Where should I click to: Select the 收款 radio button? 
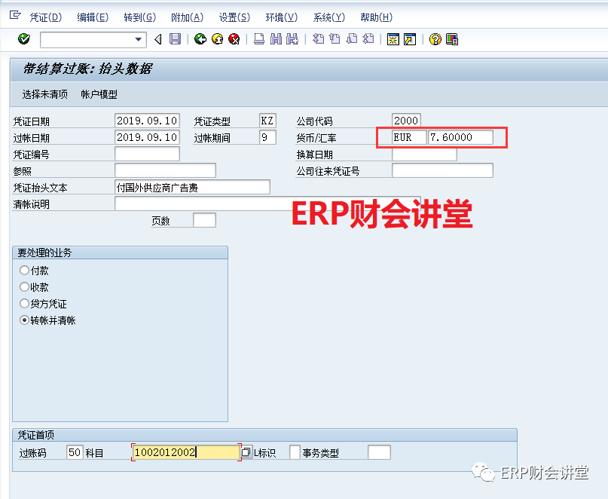click(x=25, y=287)
